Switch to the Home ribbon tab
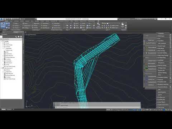This screenshot has width=172, height=129. [6, 21]
